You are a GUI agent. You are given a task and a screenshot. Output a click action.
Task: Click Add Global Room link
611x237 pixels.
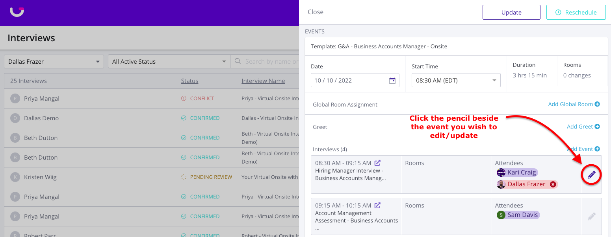574,104
